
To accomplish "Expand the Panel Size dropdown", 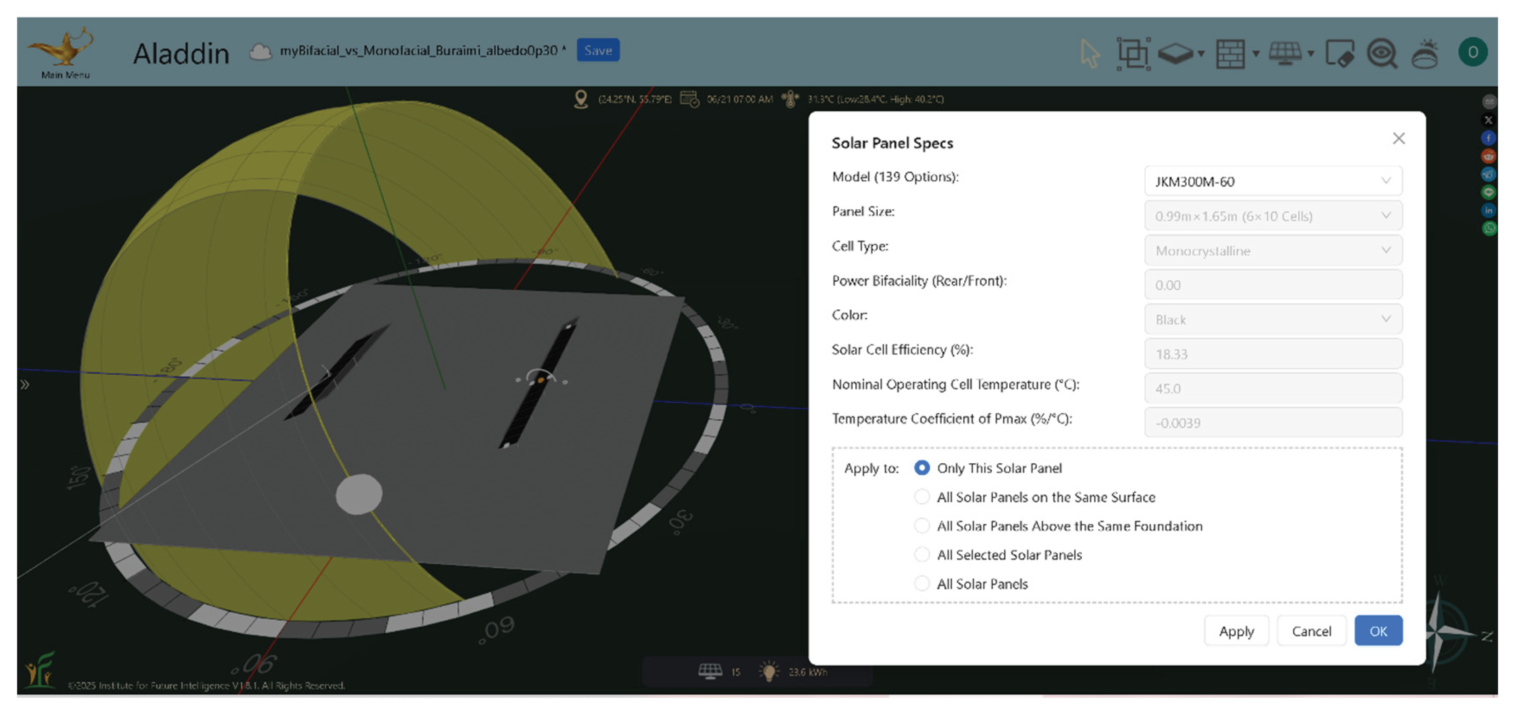I will (x=1273, y=216).
